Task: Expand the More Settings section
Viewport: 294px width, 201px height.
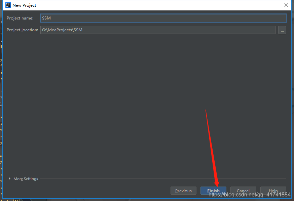Action: pos(9,179)
